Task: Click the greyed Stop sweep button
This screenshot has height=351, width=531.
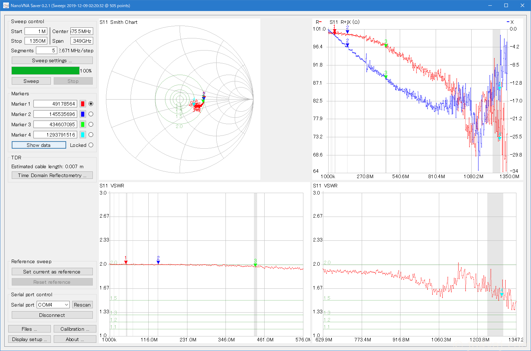Action: 73,81
